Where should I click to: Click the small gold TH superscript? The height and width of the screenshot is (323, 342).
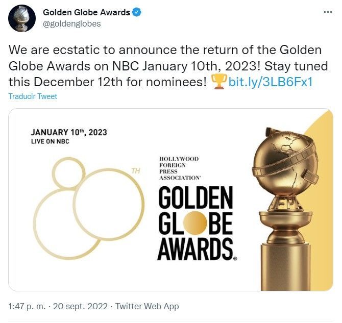point(136,170)
